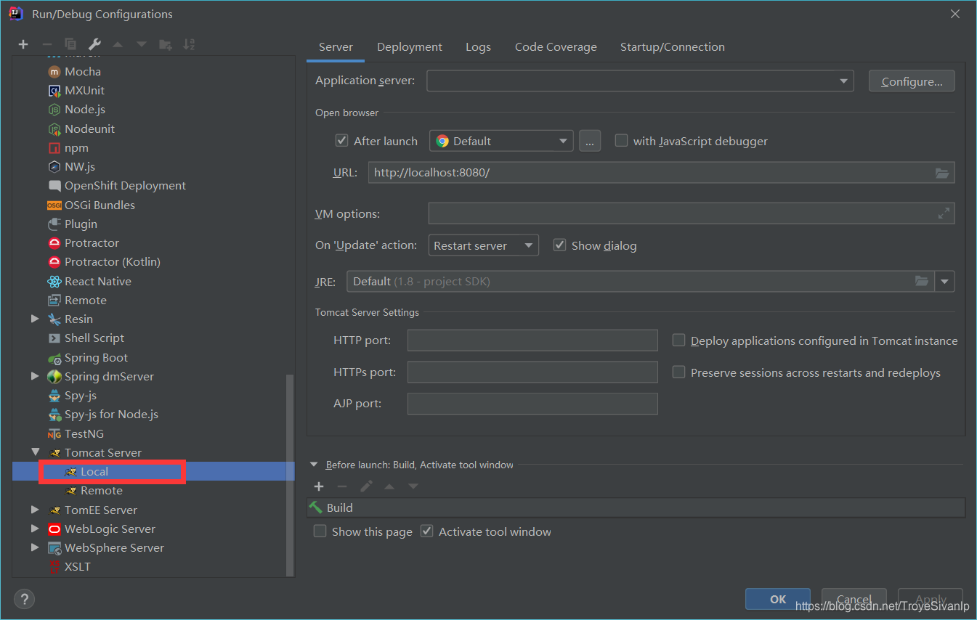Open Application server dropdown
Screen dimensions: 977x620
(x=640, y=81)
